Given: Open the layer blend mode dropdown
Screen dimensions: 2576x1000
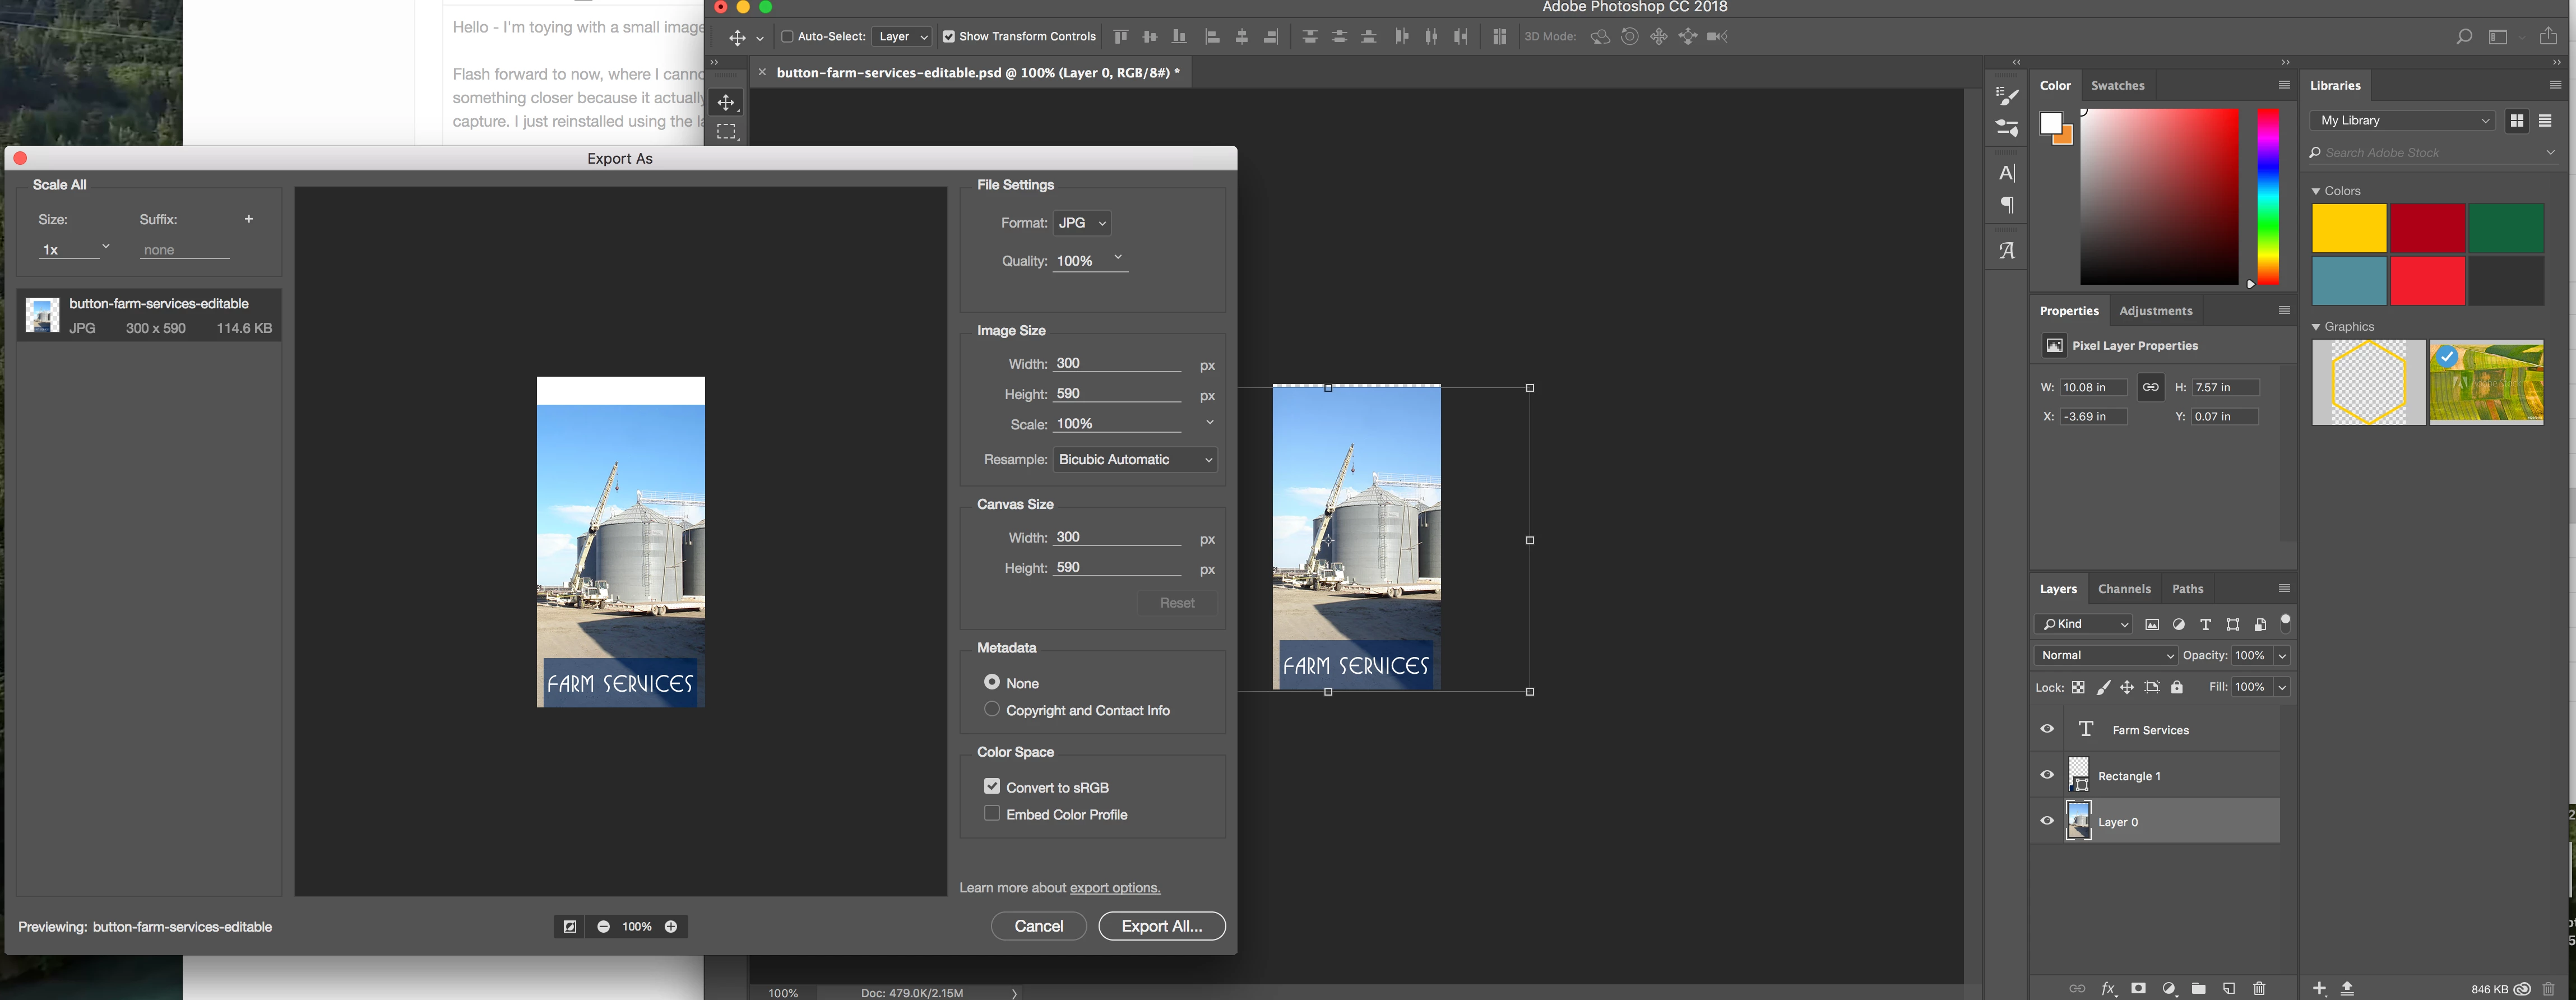Looking at the screenshot, I should tap(2106, 655).
